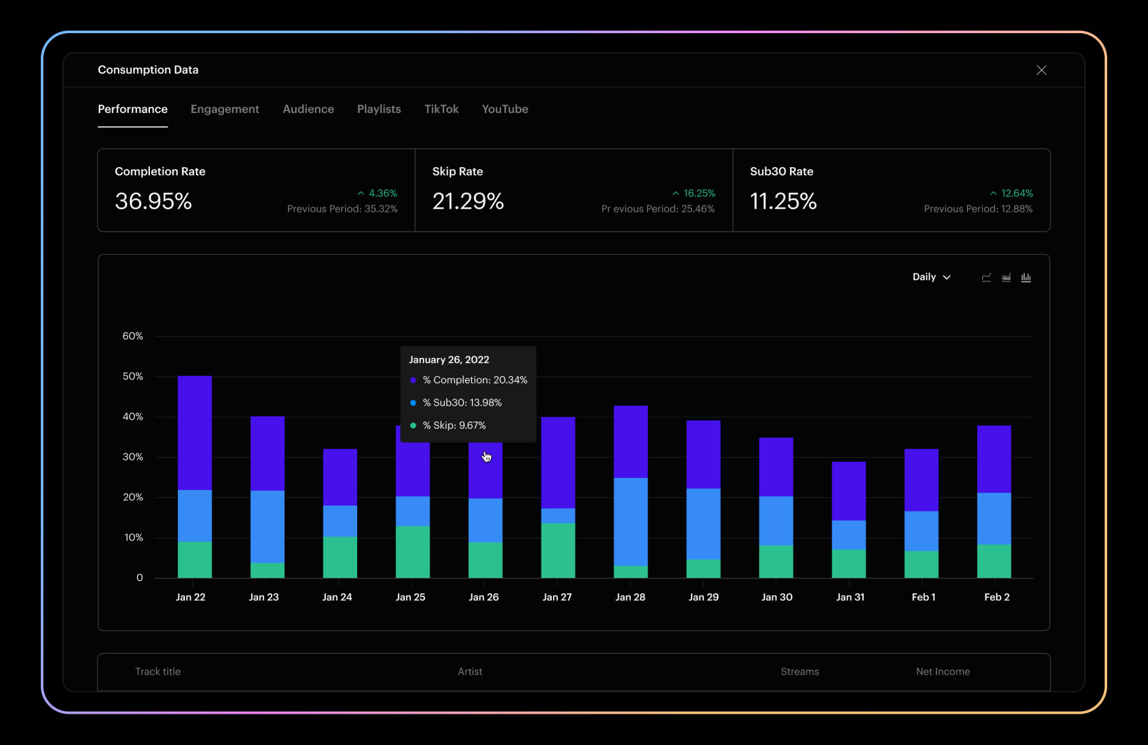Screen dimensions: 1148x745
Task: Click the Track title column header
Action: 158,672
